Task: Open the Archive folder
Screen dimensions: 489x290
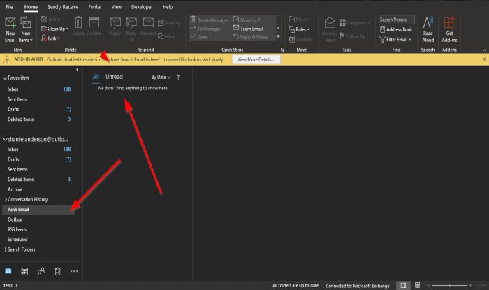Action: 39,189
